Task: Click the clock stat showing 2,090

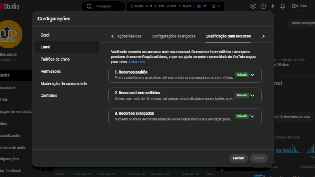Action: 137,6
